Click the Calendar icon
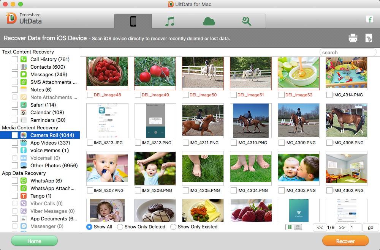The height and width of the screenshot is (250, 380). (24, 112)
